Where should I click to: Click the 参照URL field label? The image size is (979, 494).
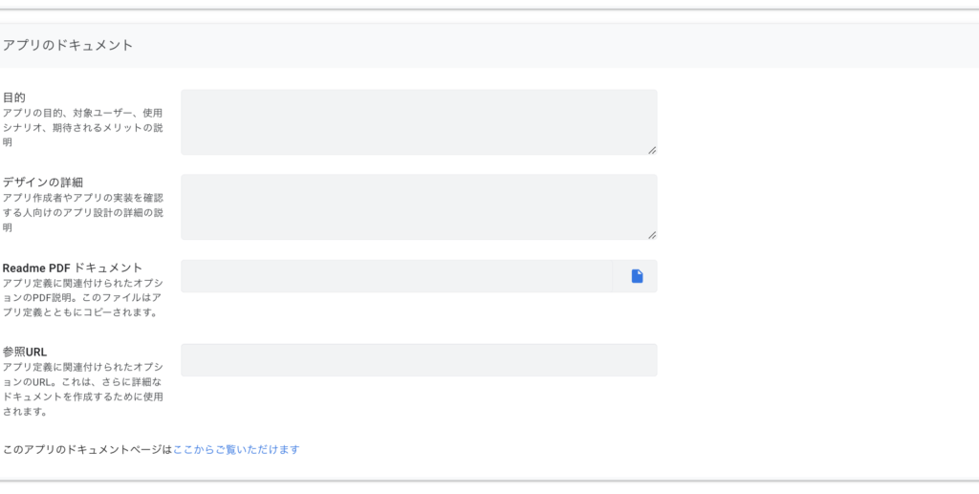point(25,352)
